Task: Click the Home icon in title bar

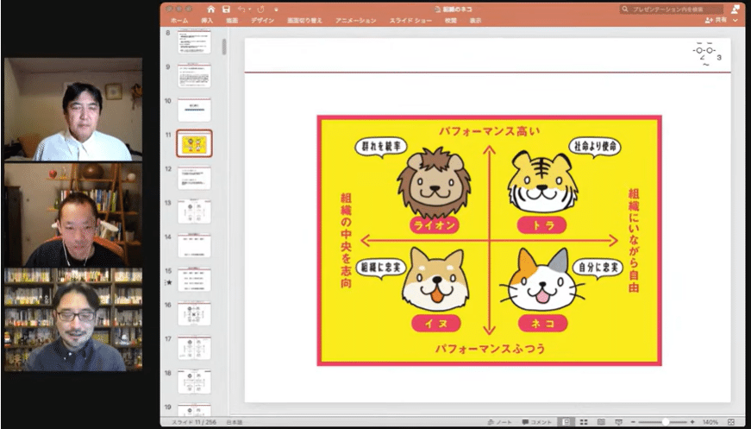Action: [210, 9]
